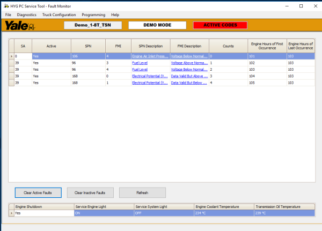Click first occurrence hours 101 cell
This screenshot has width=322, height=231.
pos(267,56)
